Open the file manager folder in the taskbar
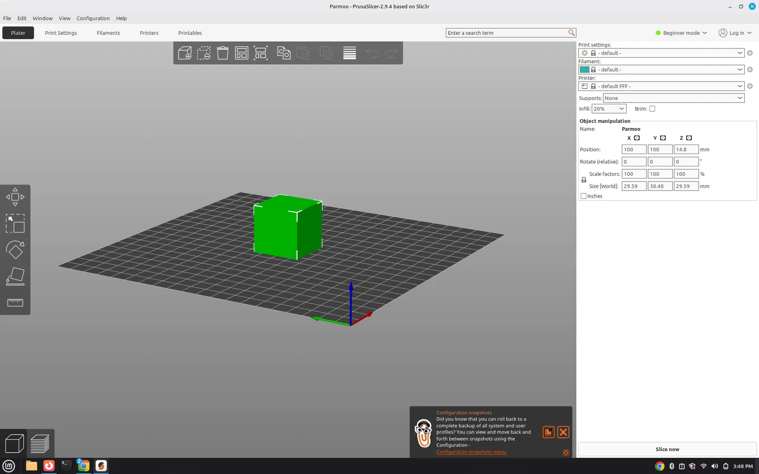This screenshot has height=474, width=759. (31, 466)
